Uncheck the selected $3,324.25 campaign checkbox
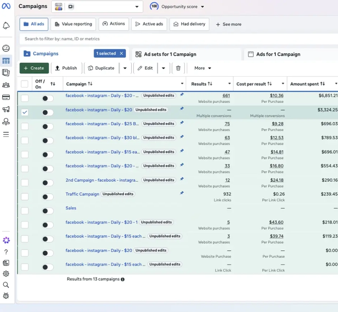The image size is (338, 312). (x=25, y=112)
